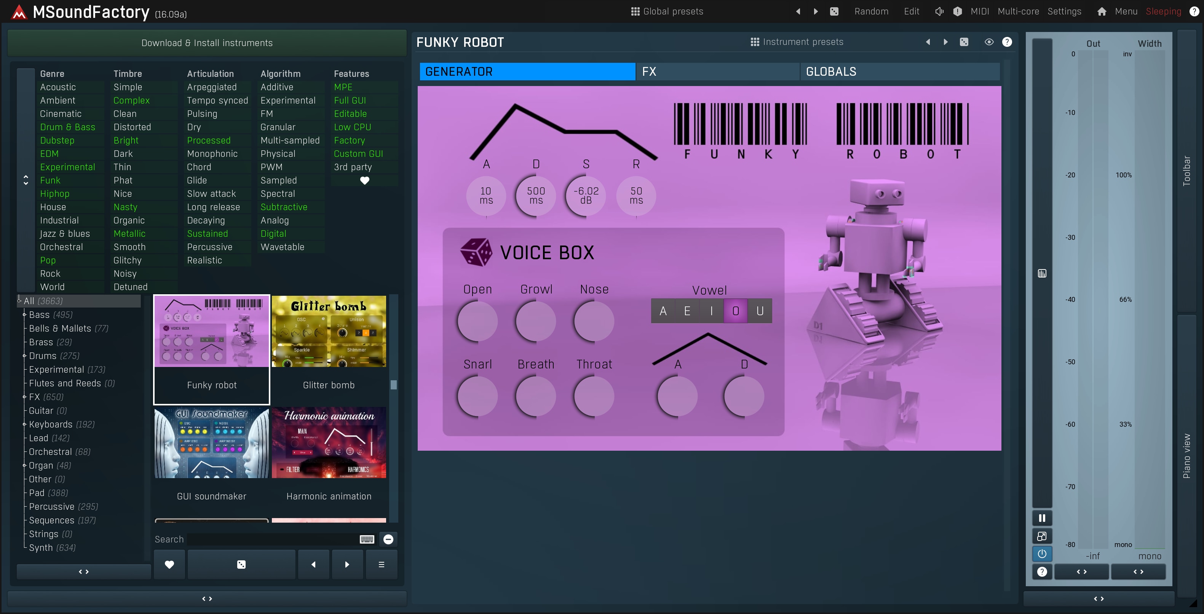1204x614 pixels.
Task: Click the Random button in top bar
Action: pos(871,11)
